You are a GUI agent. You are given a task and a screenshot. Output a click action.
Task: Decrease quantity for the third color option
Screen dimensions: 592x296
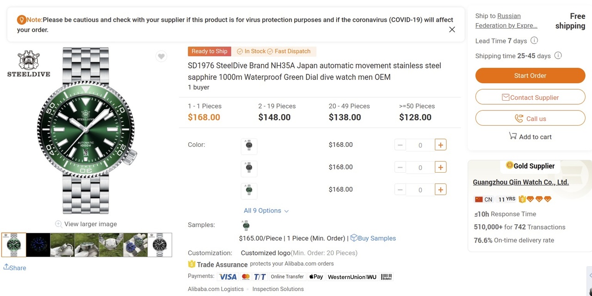pos(400,189)
